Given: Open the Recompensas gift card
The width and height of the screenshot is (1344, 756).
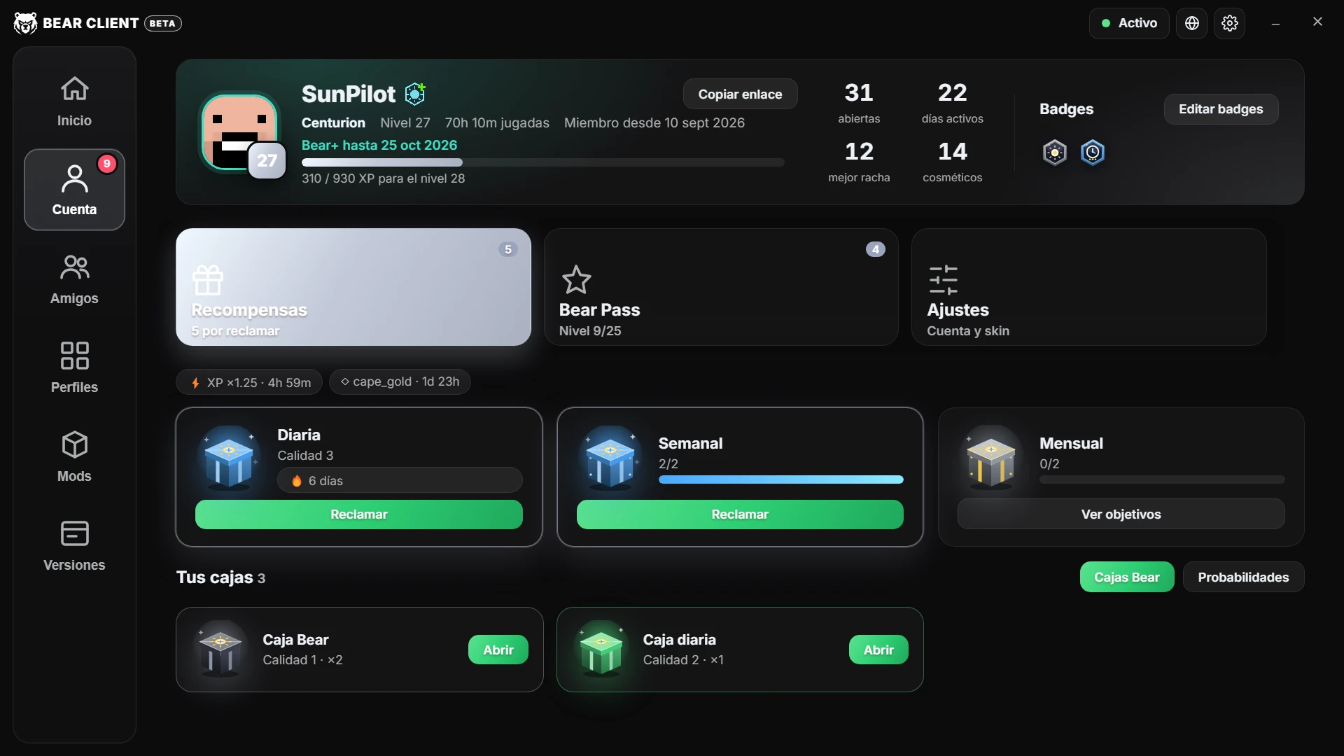Looking at the screenshot, I should coord(353,287).
